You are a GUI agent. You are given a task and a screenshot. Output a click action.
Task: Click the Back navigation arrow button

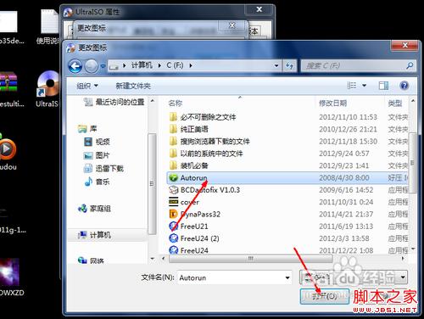tap(75, 66)
